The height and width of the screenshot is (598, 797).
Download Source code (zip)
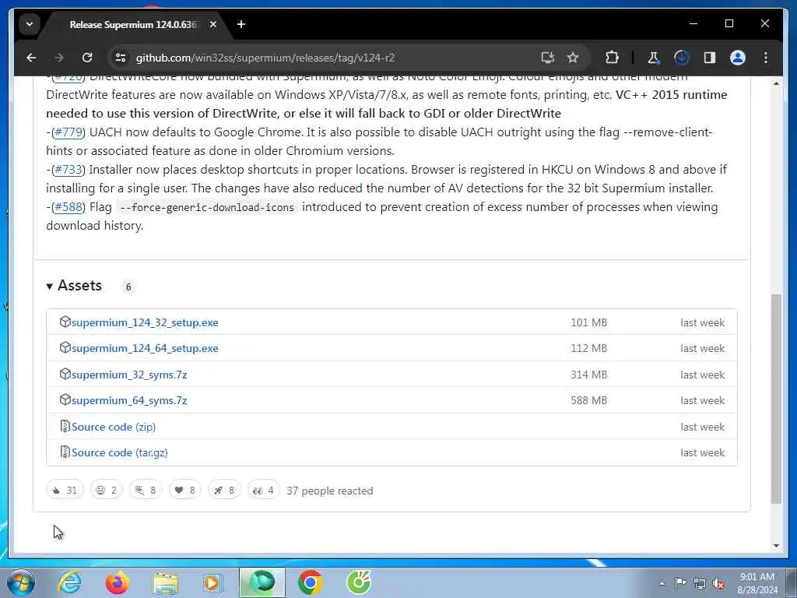(114, 427)
